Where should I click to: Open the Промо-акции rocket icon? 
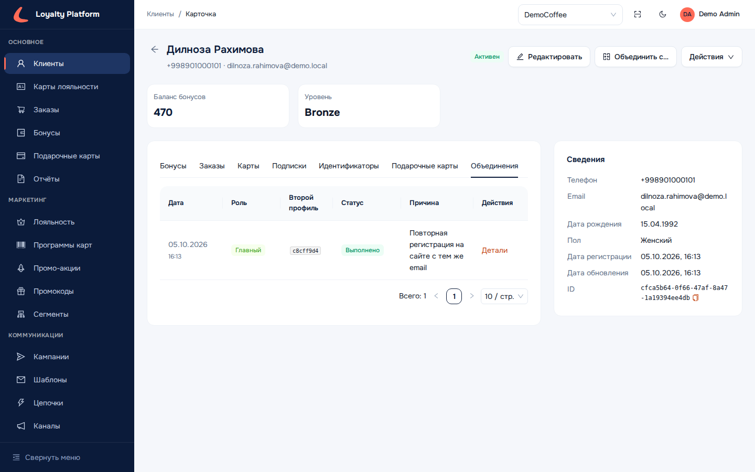[21, 268]
